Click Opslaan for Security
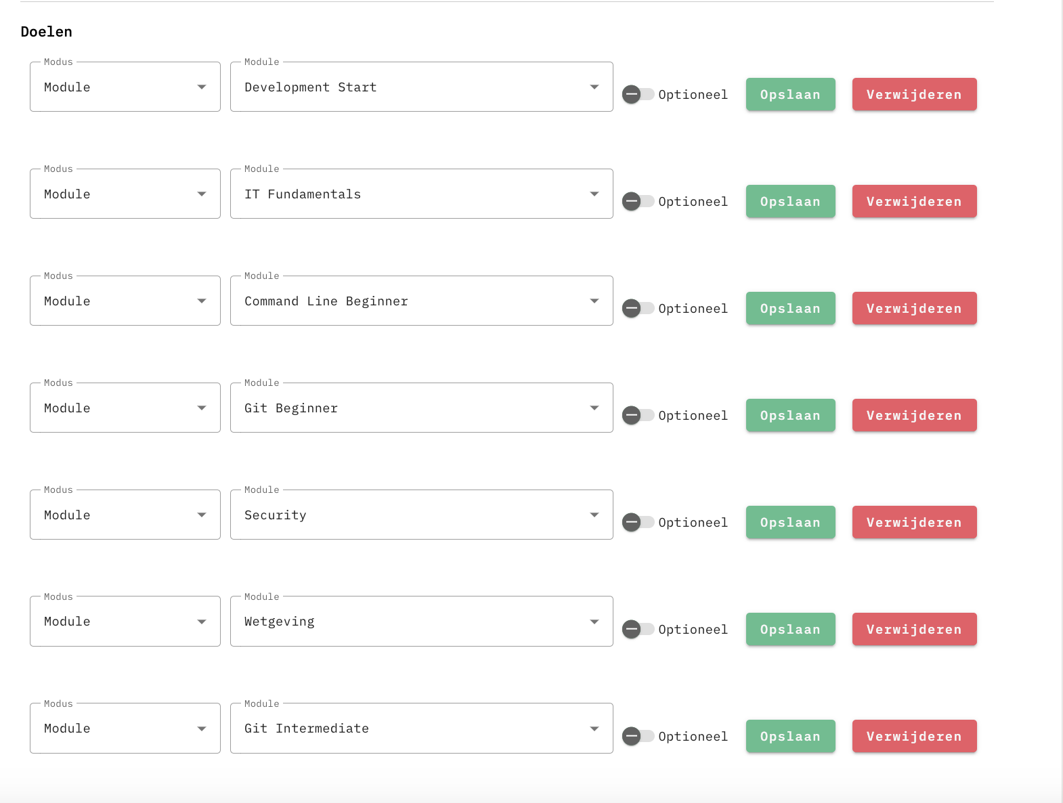This screenshot has height=803, width=1063. point(791,522)
